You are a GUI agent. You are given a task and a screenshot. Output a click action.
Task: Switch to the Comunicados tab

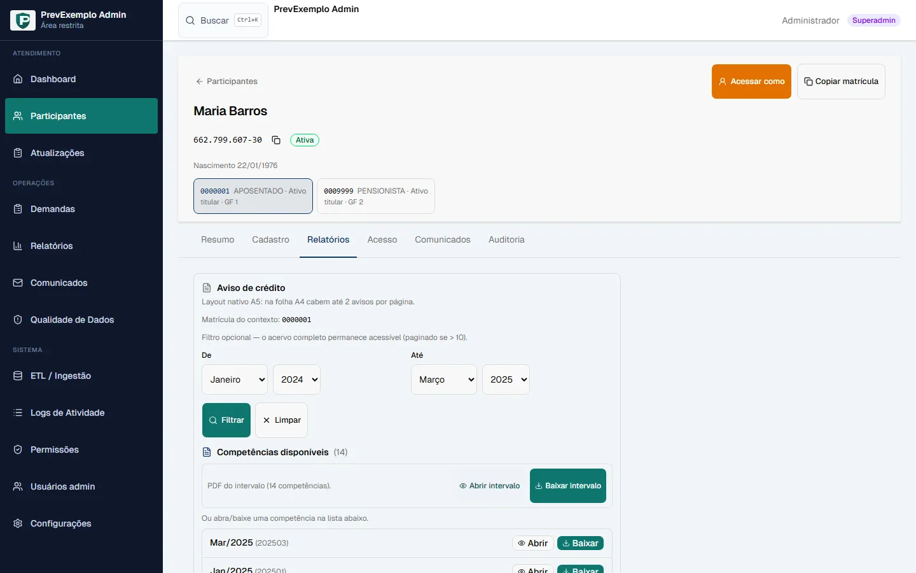click(443, 240)
